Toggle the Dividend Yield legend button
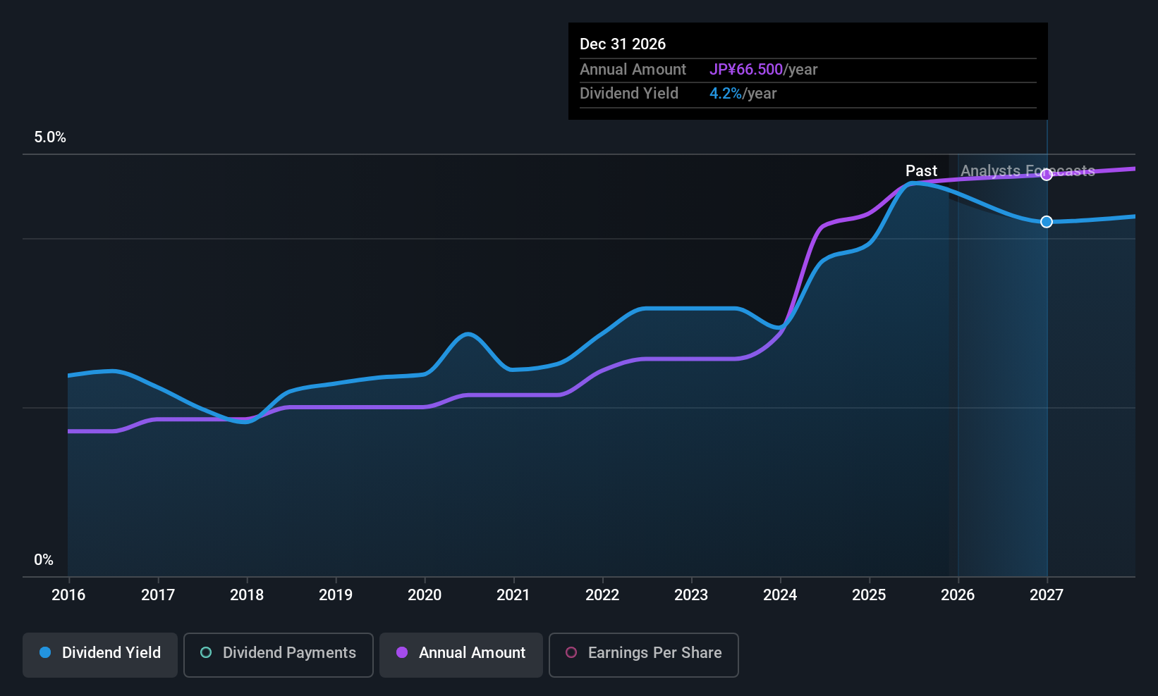 100,654
